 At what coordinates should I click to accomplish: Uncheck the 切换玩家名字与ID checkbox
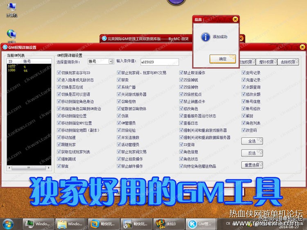59,73
